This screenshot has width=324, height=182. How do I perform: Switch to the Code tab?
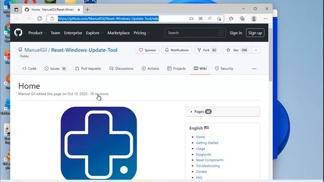pyautogui.click(x=29, y=69)
